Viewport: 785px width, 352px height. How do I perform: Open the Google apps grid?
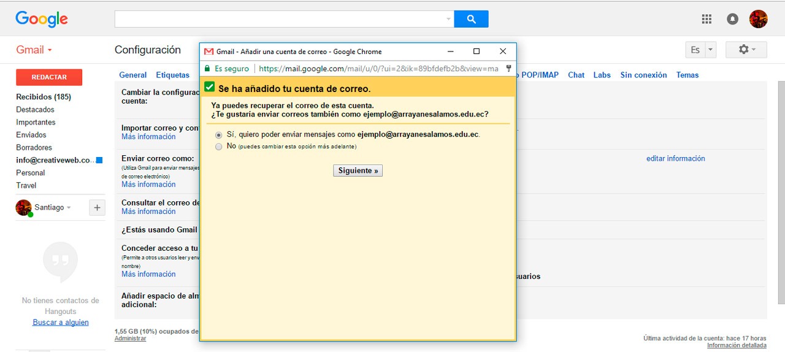(x=706, y=19)
